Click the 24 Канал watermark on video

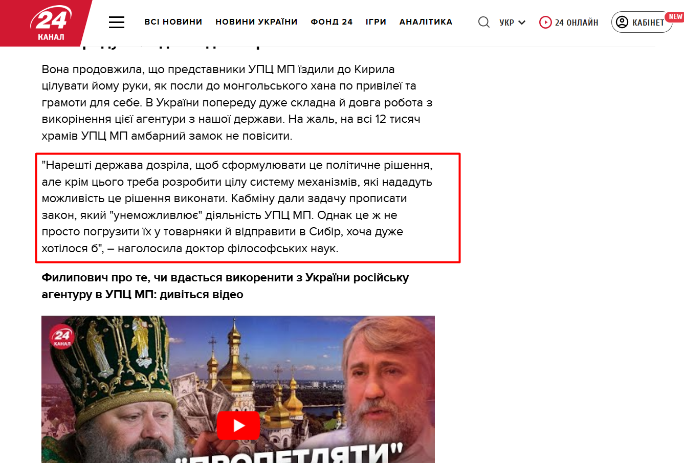[x=62, y=338]
